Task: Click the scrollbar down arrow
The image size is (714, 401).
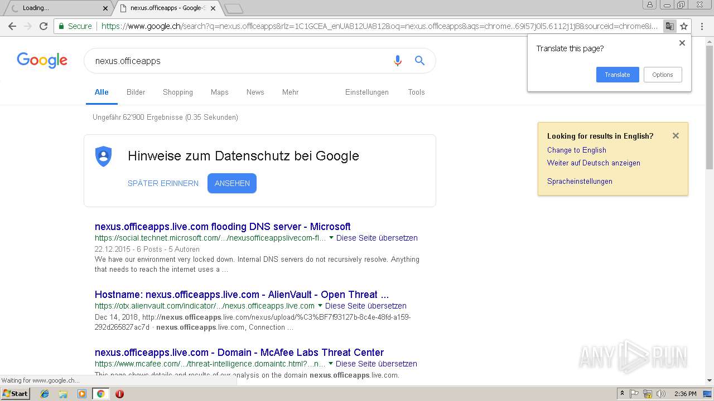Action: point(709,380)
